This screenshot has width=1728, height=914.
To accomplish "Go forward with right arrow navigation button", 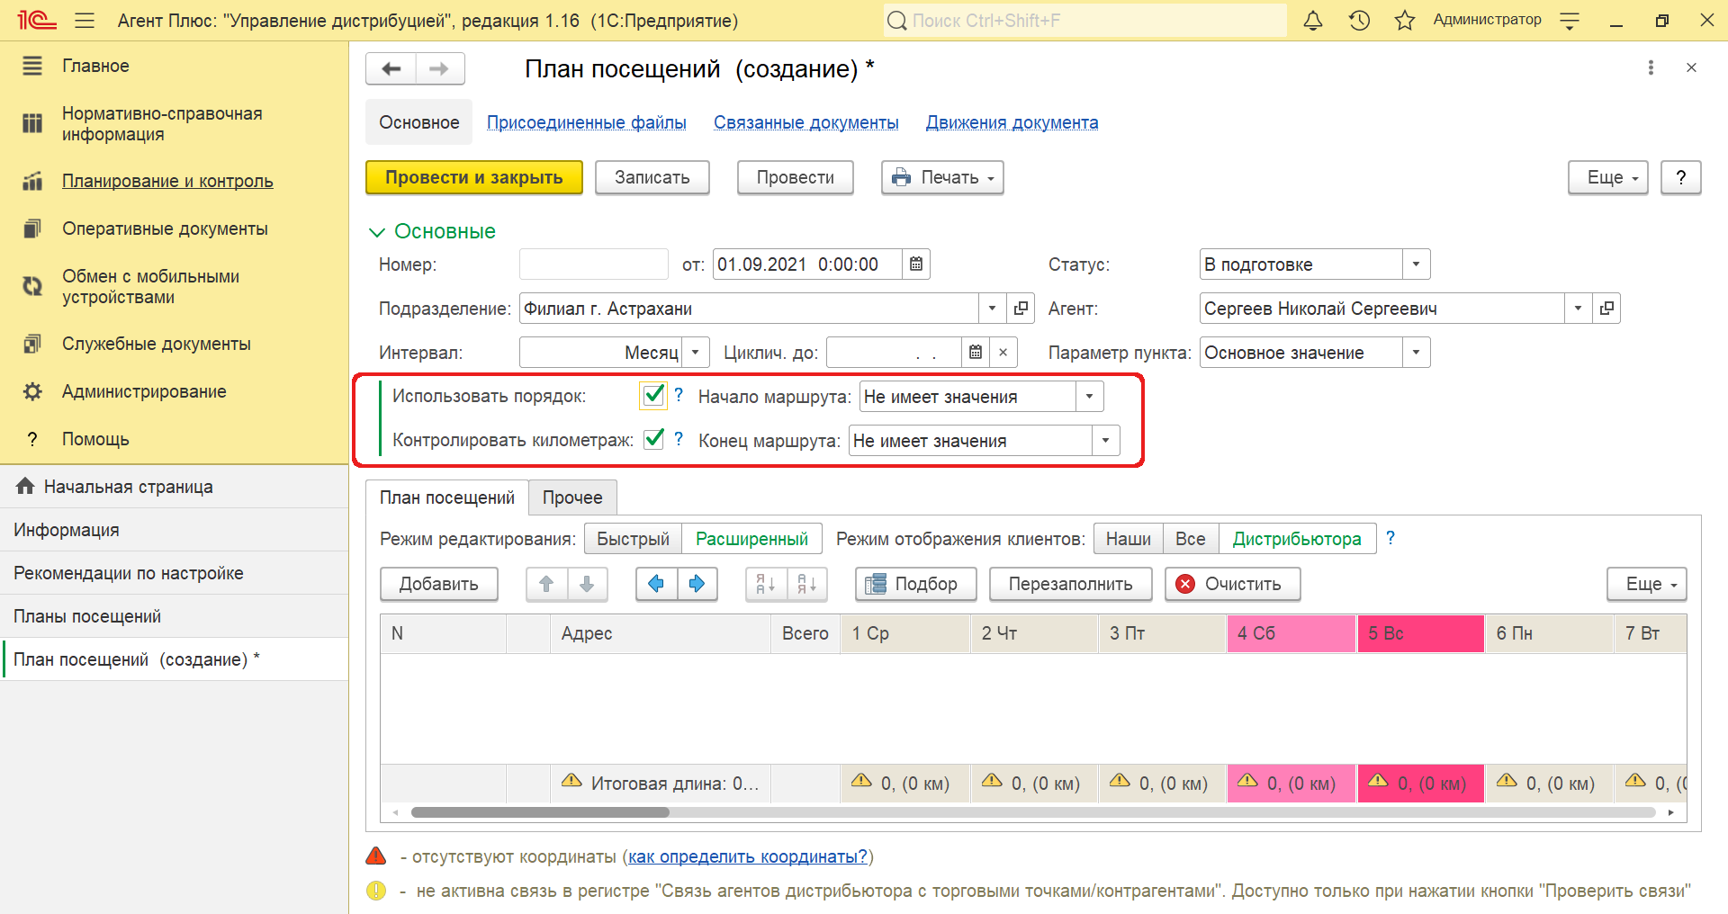I will [439, 68].
